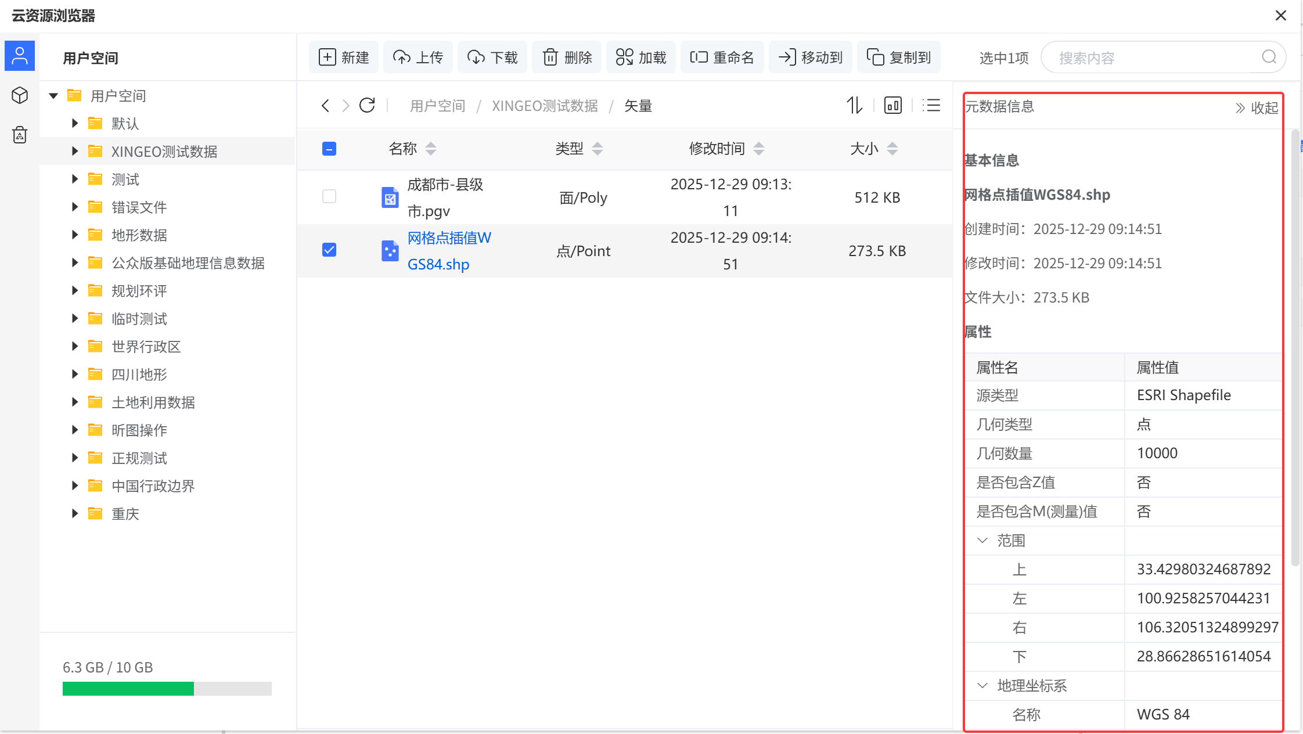Click the ESRI Shapefile value cell

click(1203, 395)
